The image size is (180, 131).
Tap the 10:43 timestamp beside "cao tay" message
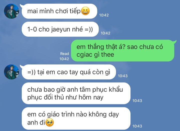(x=123, y=76)
